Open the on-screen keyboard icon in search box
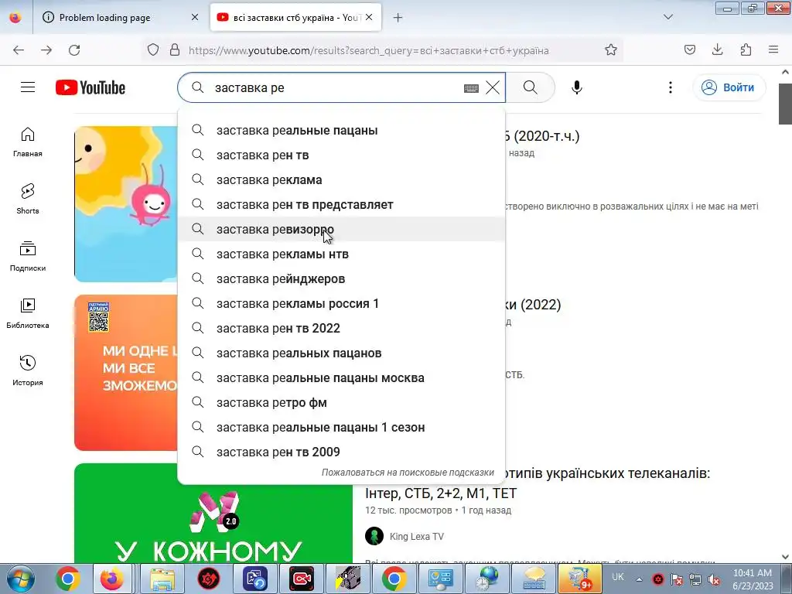 [471, 88]
